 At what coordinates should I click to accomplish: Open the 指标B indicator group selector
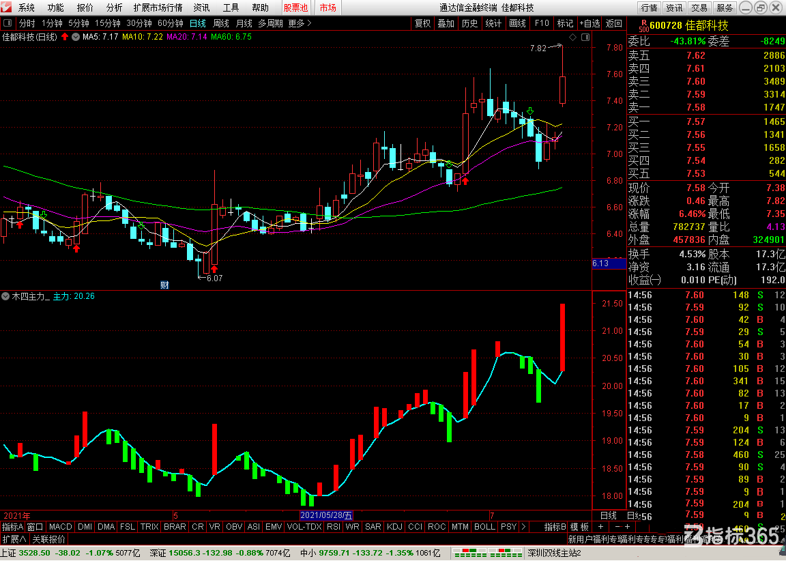[555, 526]
